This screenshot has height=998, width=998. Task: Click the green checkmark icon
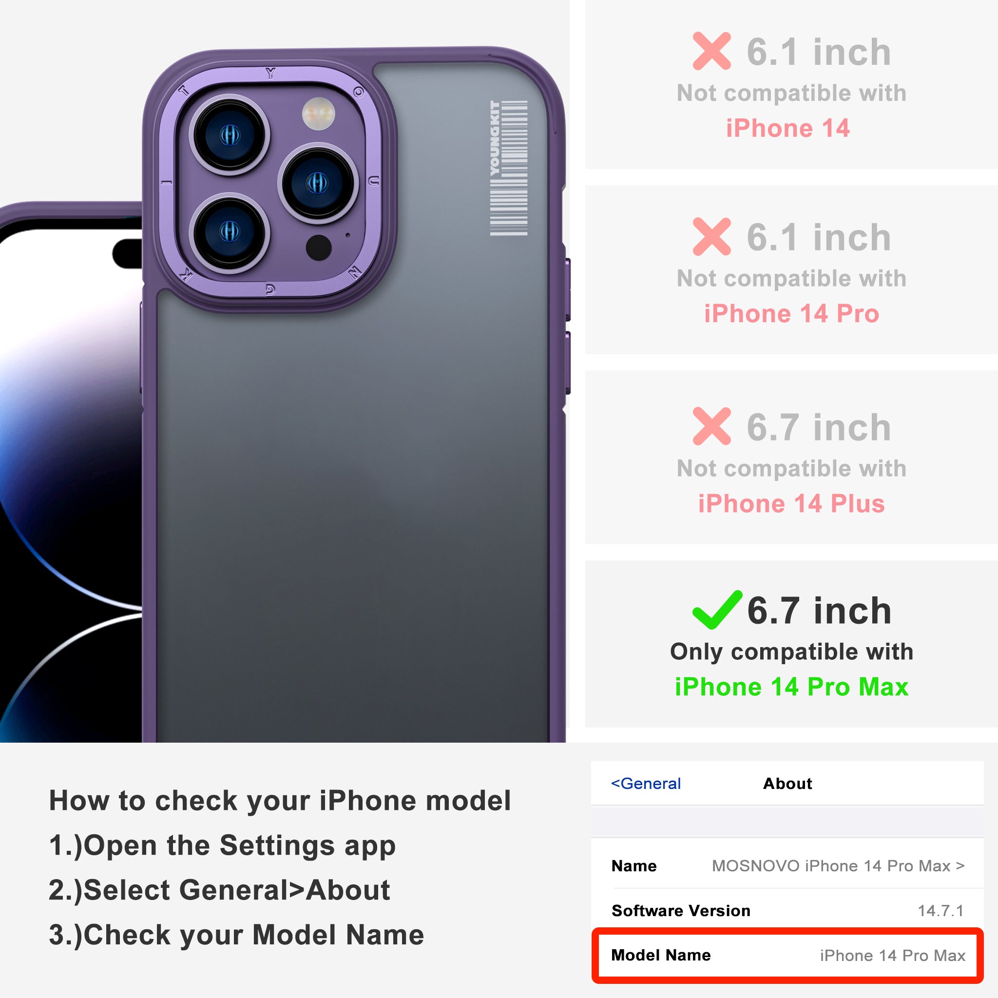717,610
